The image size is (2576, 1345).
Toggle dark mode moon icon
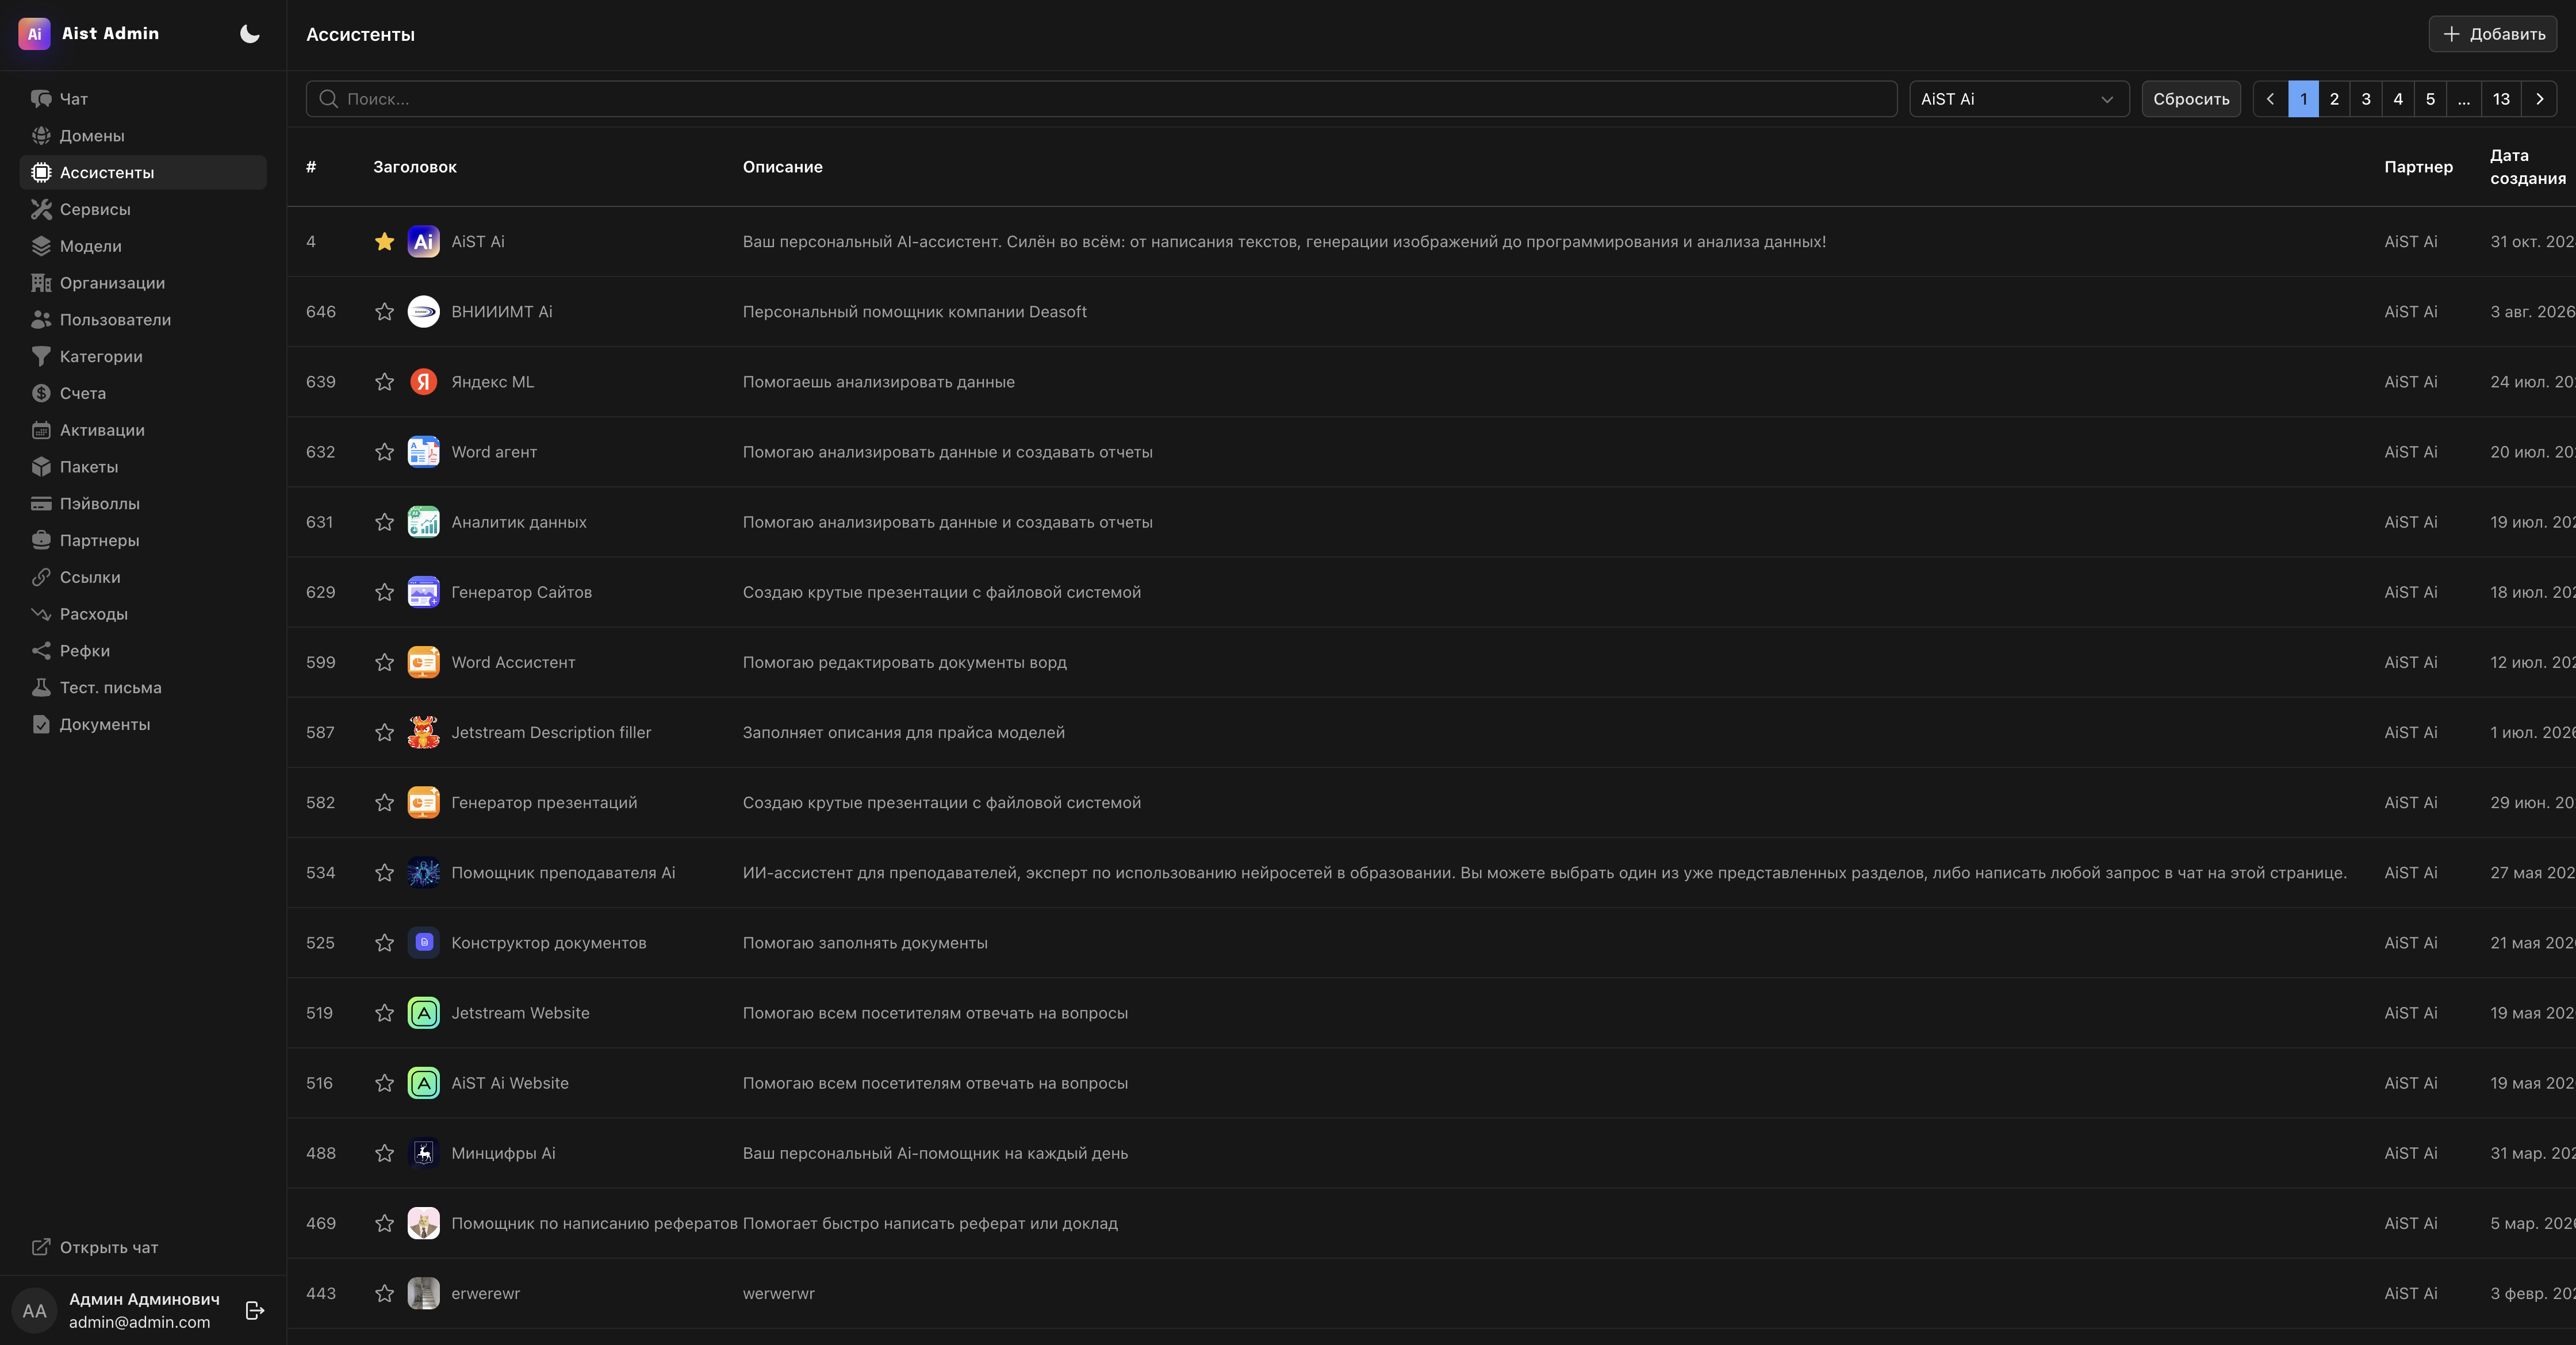point(249,34)
